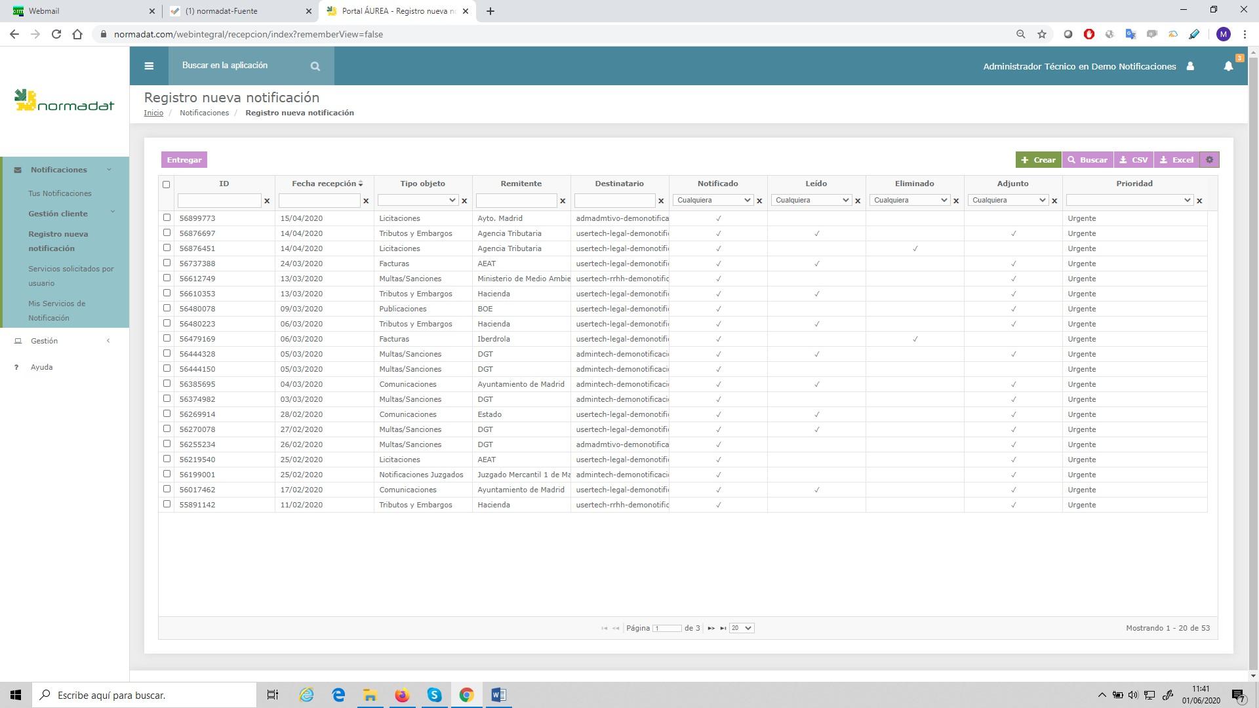Clear the ID filter with its X

click(267, 201)
